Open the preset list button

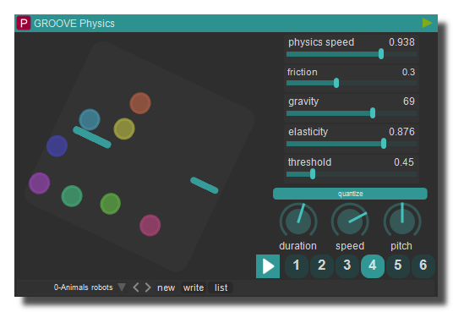click(221, 287)
